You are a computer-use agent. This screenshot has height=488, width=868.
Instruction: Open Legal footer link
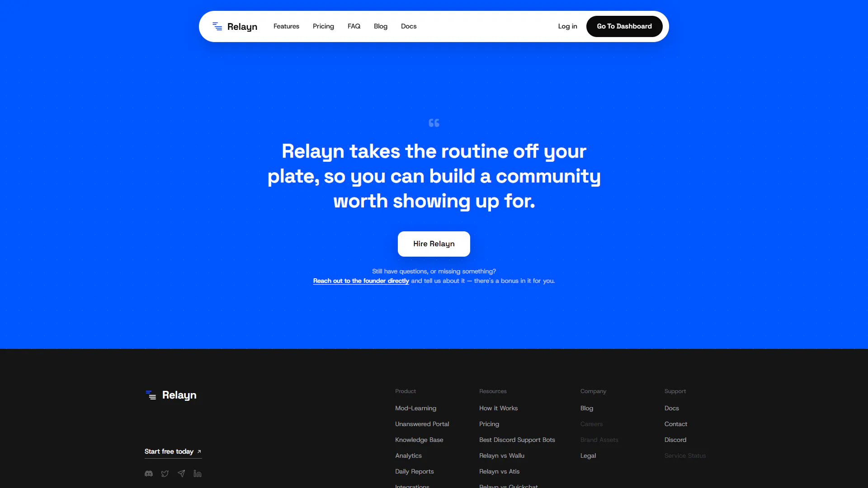[x=588, y=455]
